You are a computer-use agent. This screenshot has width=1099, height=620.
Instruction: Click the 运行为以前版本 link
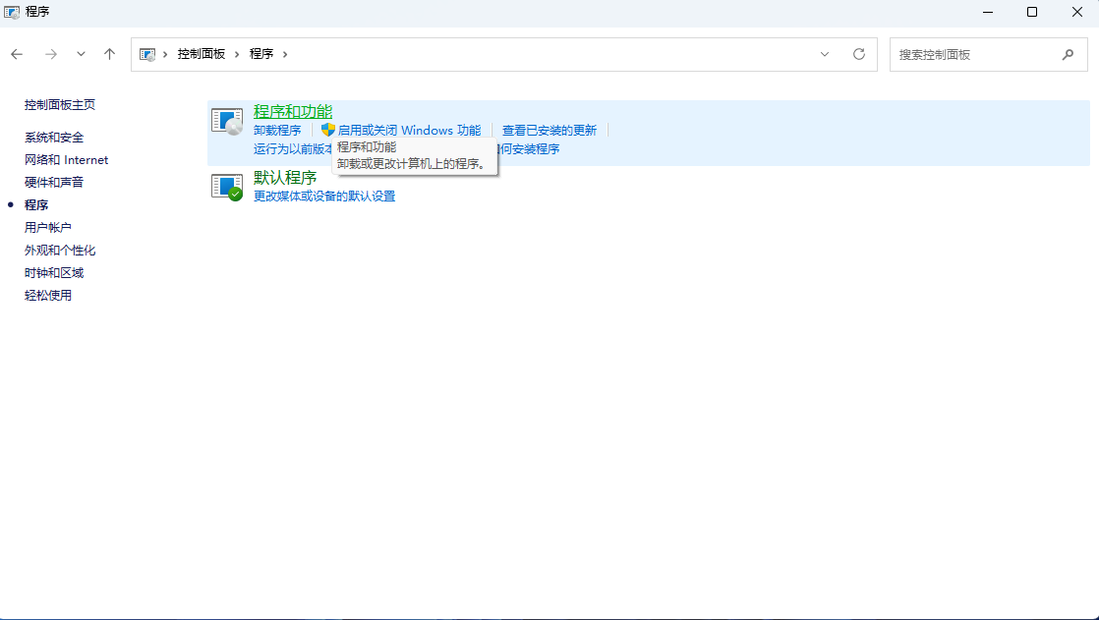[x=293, y=148]
